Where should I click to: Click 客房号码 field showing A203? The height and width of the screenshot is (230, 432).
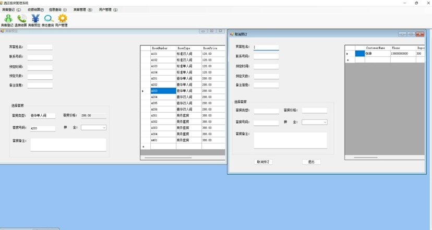pos(43,128)
